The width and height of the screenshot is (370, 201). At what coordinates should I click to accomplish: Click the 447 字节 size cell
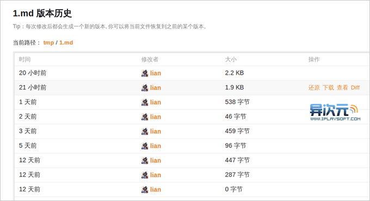(x=237, y=160)
